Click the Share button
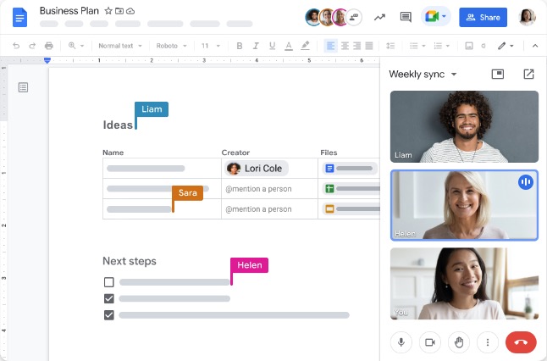 (x=483, y=17)
